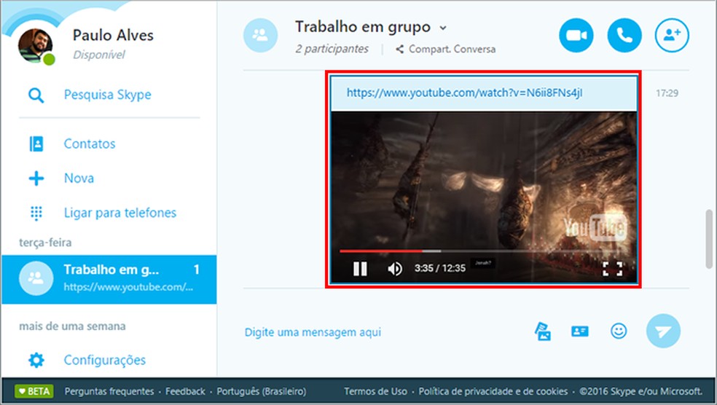Open the Trabalho em grupo group avatar

260,35
